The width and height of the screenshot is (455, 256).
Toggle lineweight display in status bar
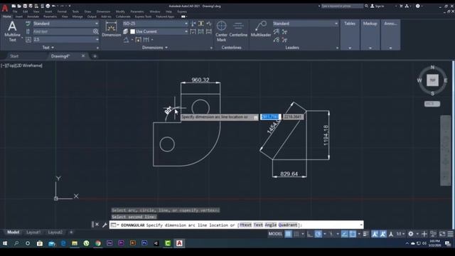coord(365,234)
